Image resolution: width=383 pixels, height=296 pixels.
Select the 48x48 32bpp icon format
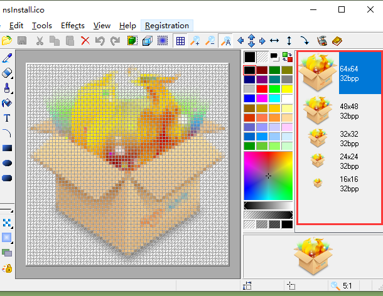338,111
